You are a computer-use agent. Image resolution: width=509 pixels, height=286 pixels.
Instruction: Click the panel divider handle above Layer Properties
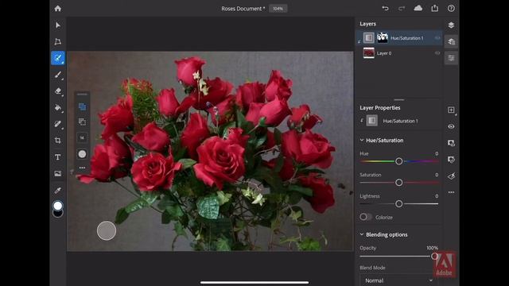tap(399, 100)
